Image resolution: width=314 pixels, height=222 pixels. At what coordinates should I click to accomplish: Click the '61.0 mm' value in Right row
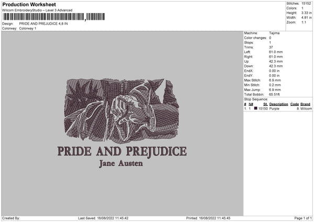276,57
